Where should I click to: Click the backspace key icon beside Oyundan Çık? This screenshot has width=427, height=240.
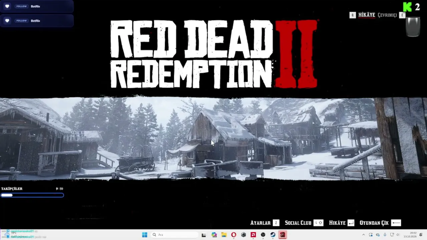tap(396, 223)
